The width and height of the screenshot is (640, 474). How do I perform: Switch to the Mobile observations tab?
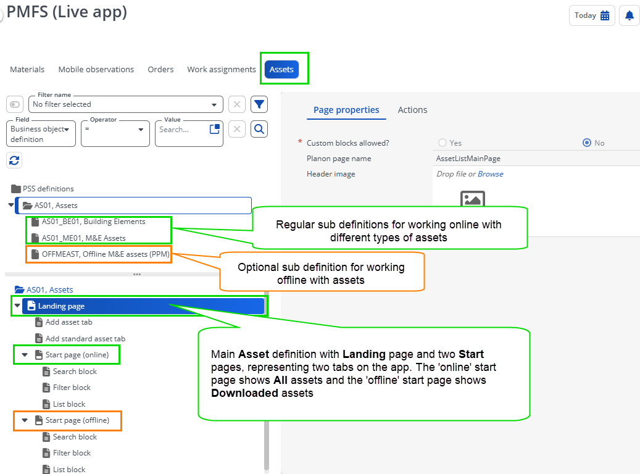tap(96, 69)
